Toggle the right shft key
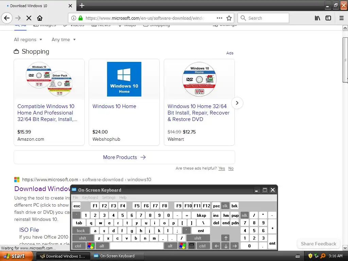Image resolution: width=348 pixels, height=261 pixels. click(x=198, y=238)
